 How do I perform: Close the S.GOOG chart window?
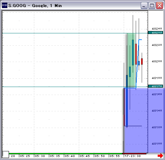159,5
